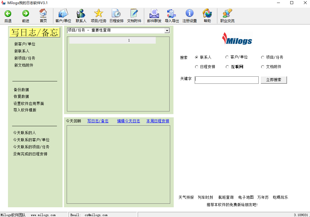
Task: Open the 邮件群发 email icon
Action: click(x=154, y=15)
